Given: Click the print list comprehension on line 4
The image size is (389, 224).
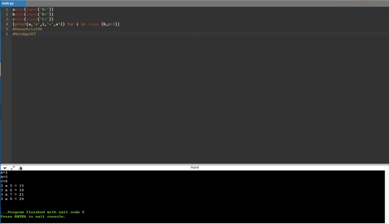Looking at the screenshot, I should coord(66,24).
